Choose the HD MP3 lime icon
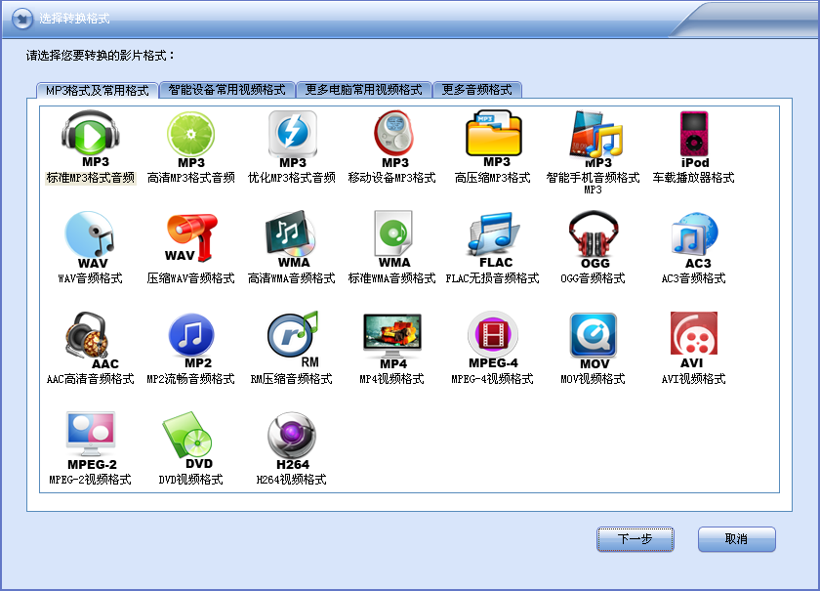 coord(191,139)
